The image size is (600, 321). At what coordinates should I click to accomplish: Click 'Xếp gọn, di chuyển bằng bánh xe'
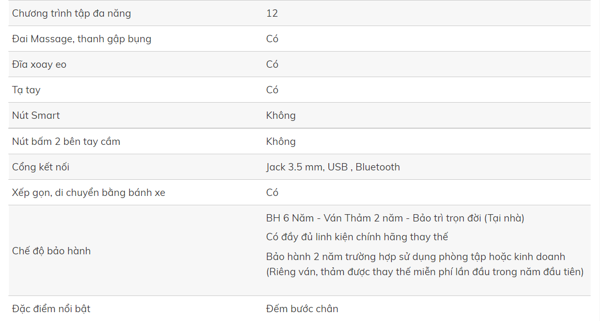pos(88,193)
